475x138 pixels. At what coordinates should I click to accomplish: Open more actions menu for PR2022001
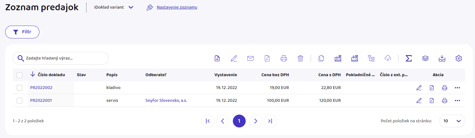point(457,101)
